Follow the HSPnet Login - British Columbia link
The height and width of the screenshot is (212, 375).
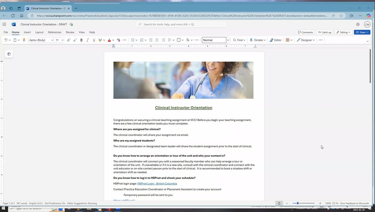(157, 184)
